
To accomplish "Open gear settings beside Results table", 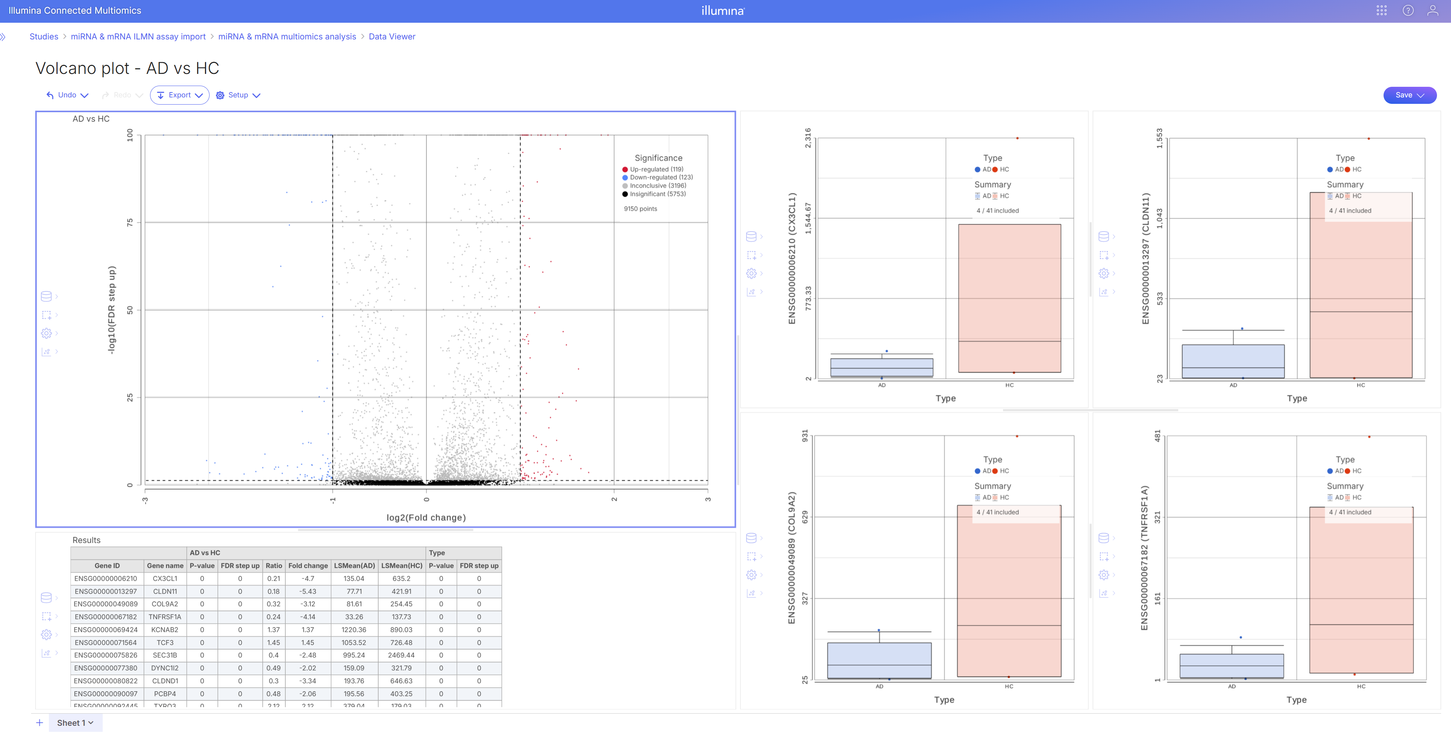I will click(46, 635).
